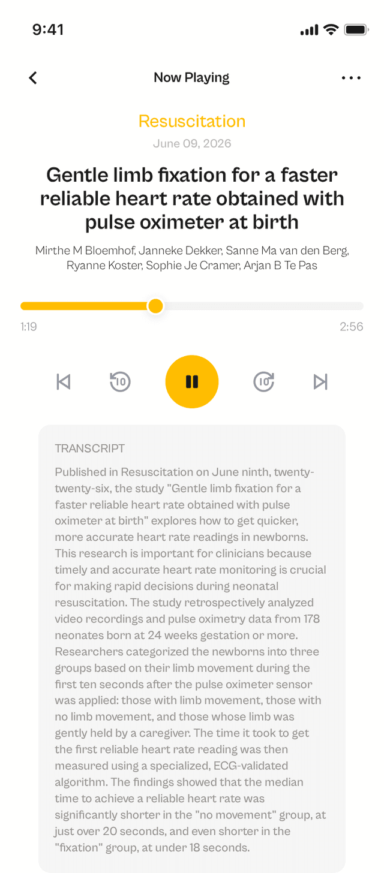Go back using the left chevron
This screenshot has width=384, height=873.
pyautogui.click(x=33, y=77)
